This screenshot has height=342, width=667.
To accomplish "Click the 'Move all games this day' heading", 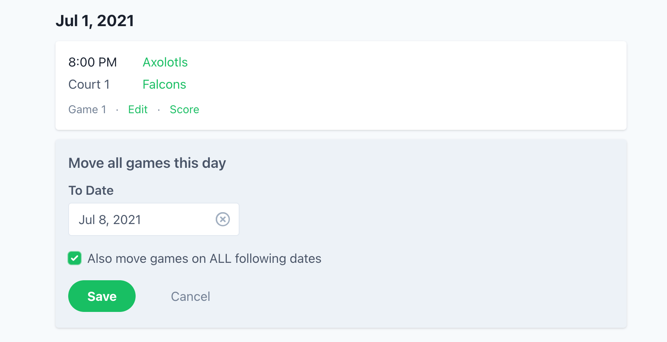I will click(147, 163).
